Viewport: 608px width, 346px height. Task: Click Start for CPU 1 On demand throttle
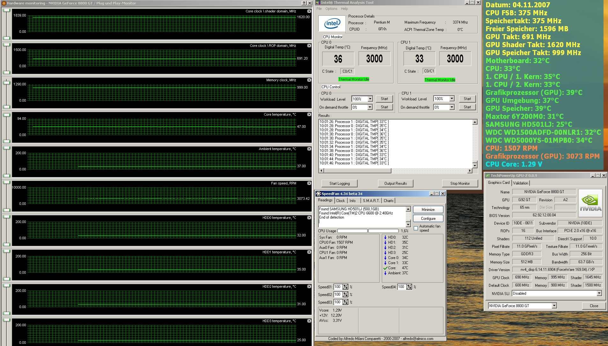point(467,107)
